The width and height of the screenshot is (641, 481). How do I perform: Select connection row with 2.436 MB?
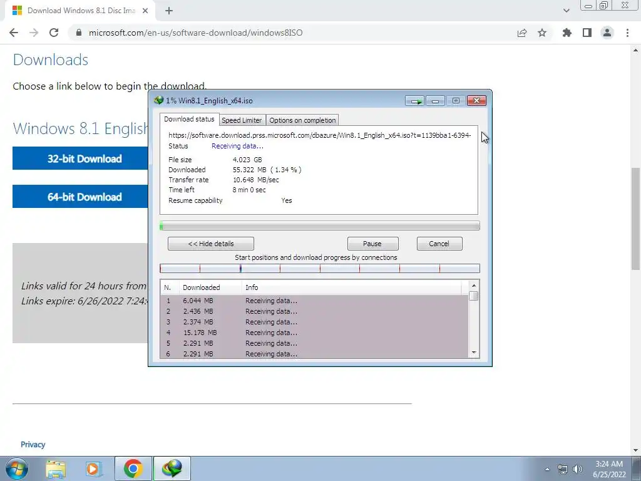(314, 311)
